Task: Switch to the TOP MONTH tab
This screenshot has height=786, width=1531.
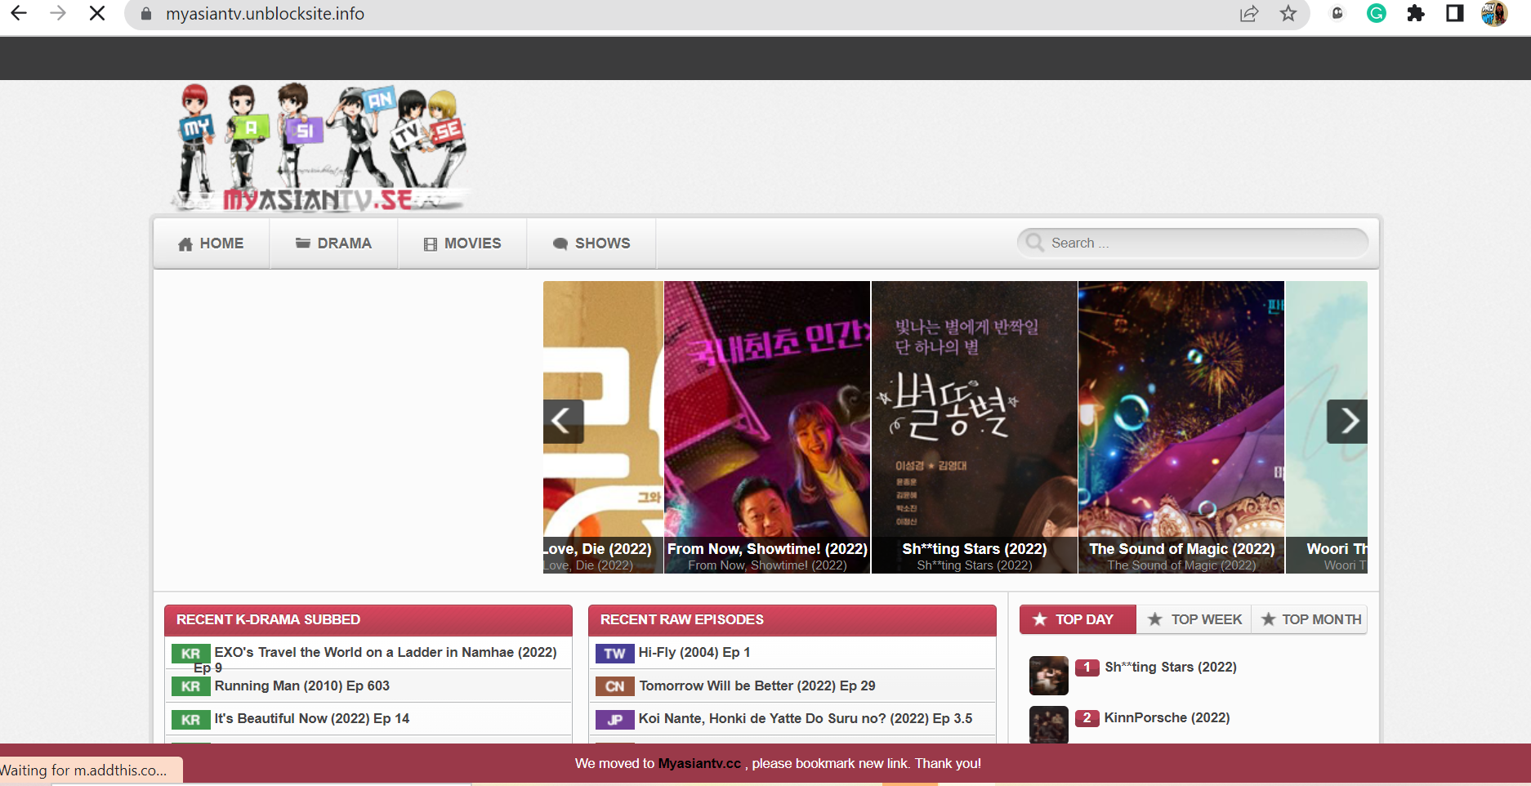Action: 1310,619
